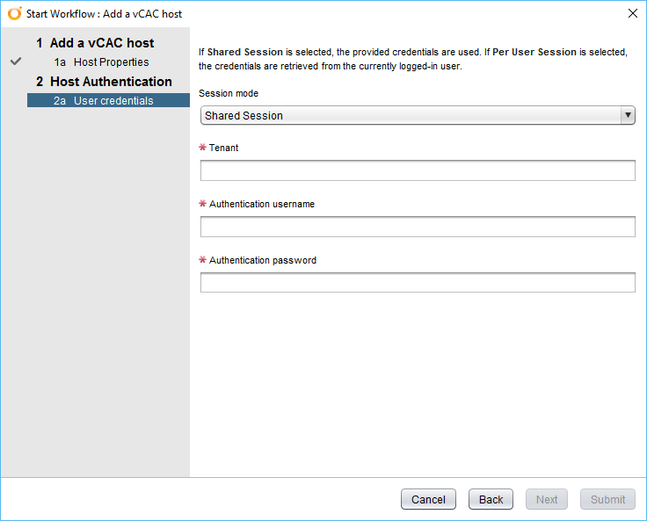Click the red asterisk next to Tenant
The image size is (647, 521).
(203, 148)
